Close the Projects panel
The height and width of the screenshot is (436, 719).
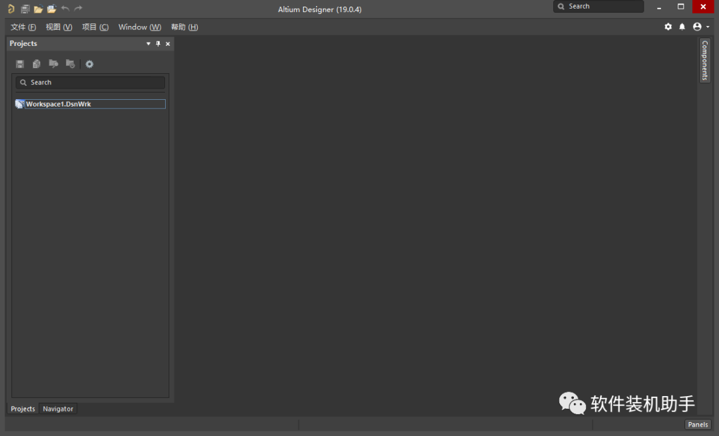pos(168,44)
